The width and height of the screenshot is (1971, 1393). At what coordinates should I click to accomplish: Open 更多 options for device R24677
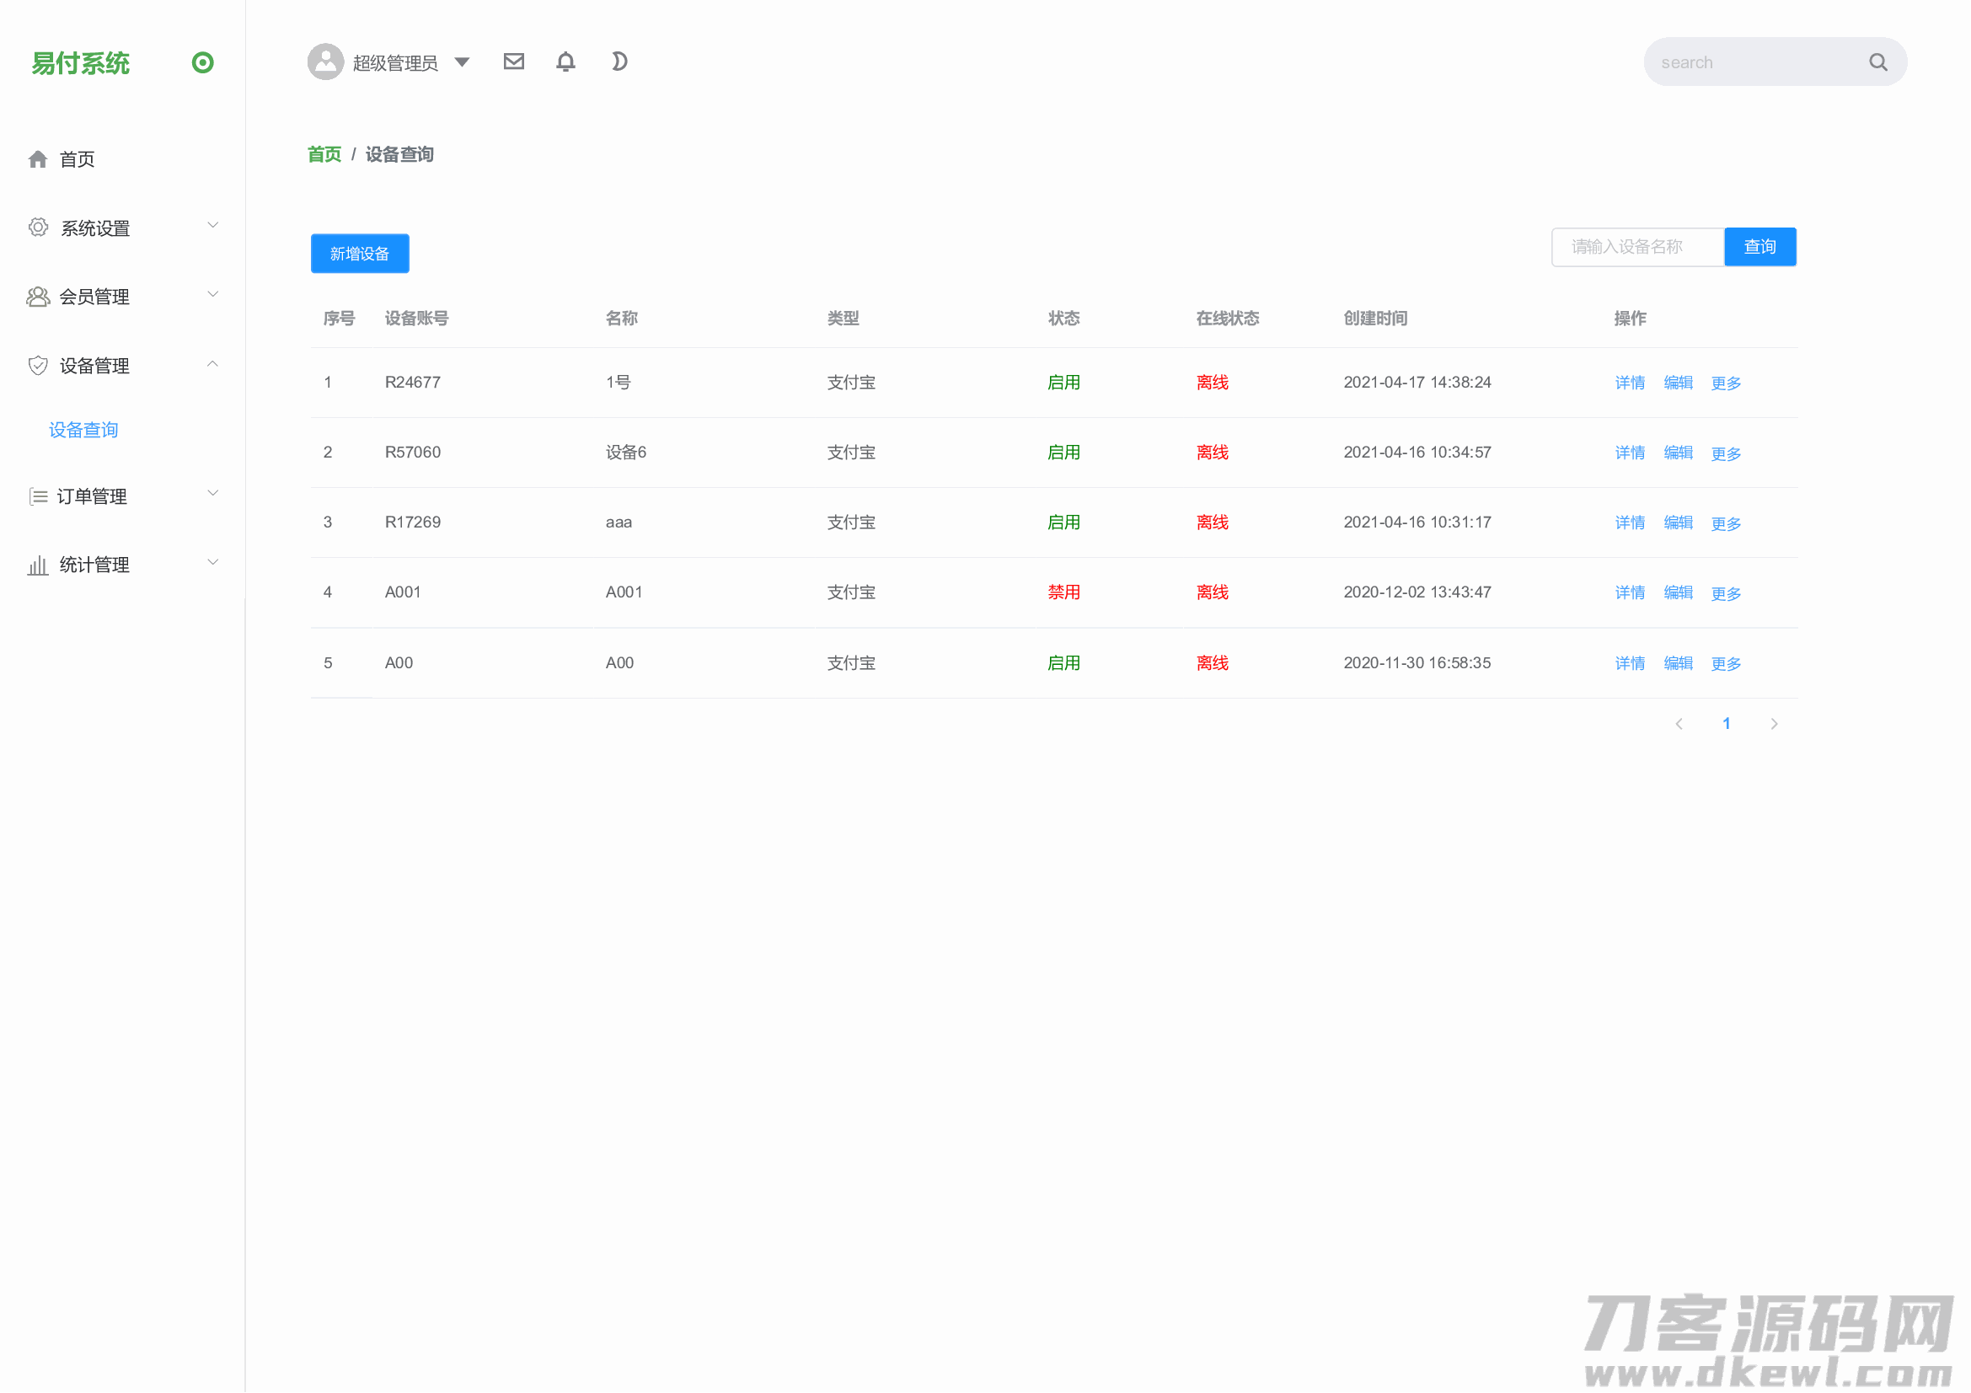(1726, 383)
